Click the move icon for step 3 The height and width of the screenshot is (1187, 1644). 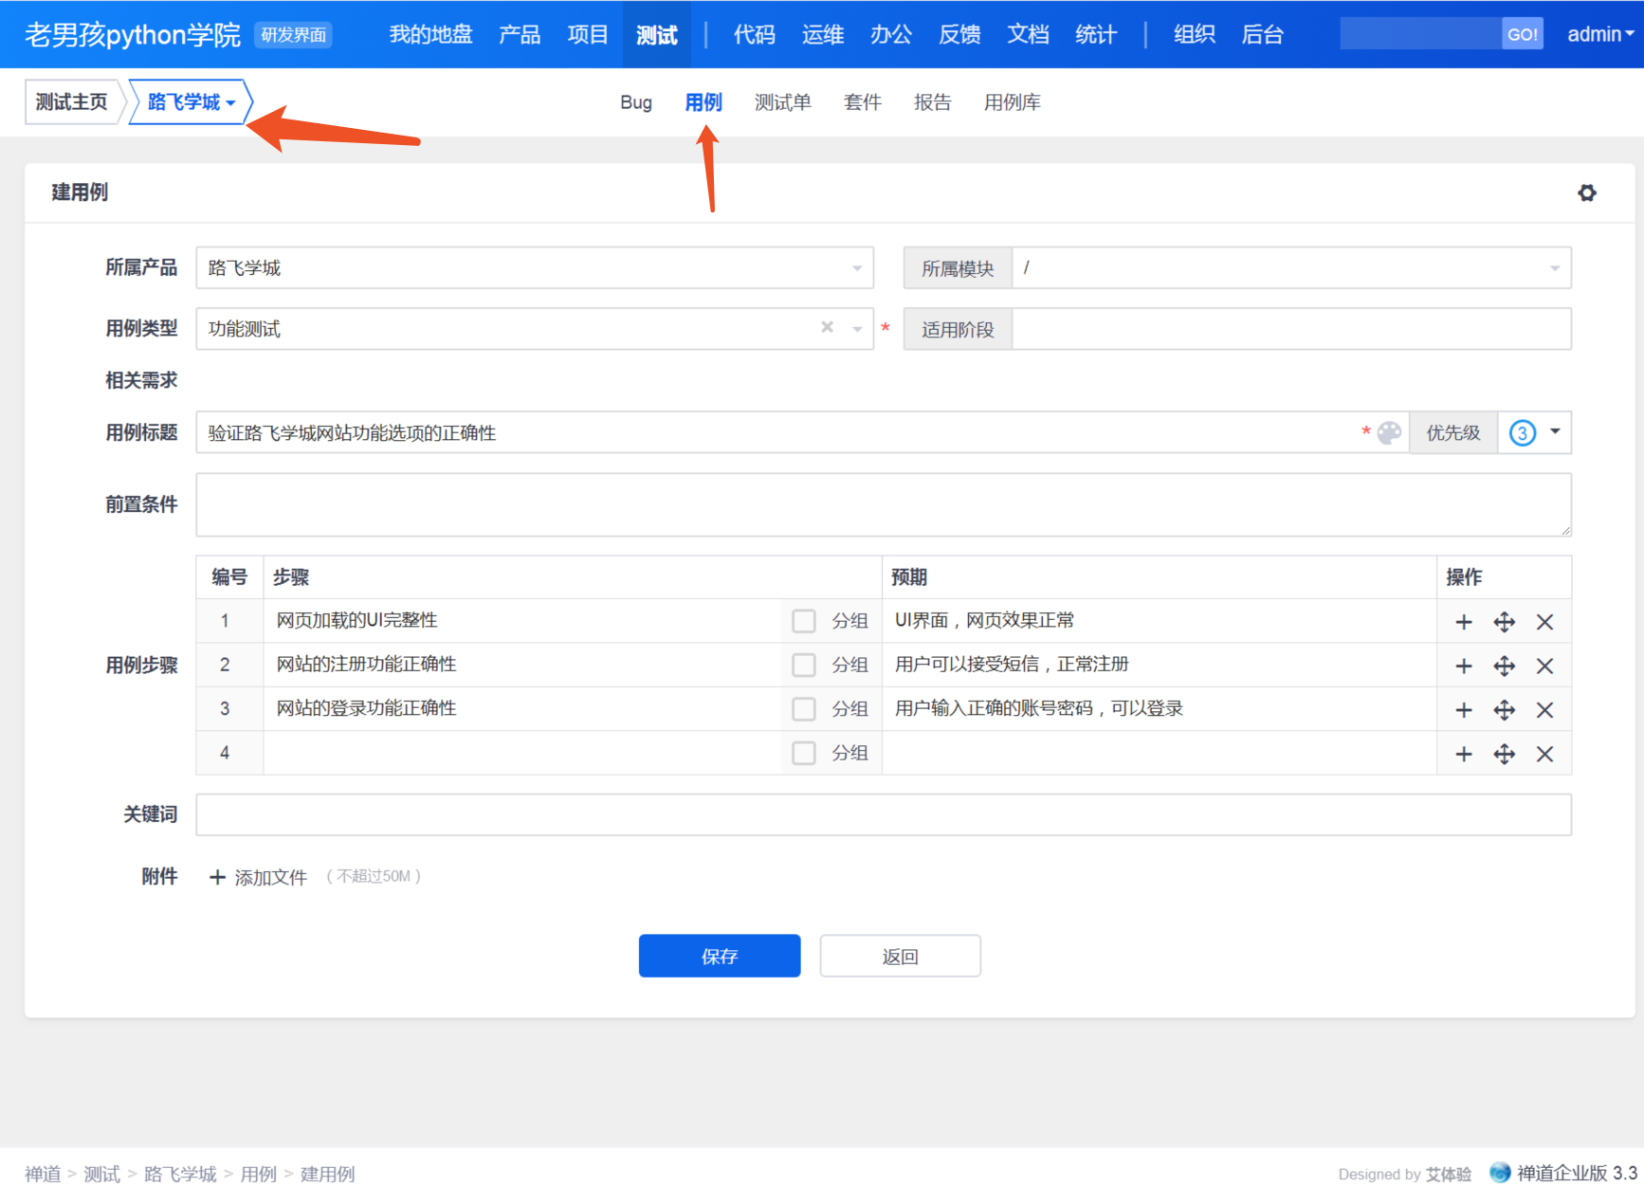point(1504,710)
